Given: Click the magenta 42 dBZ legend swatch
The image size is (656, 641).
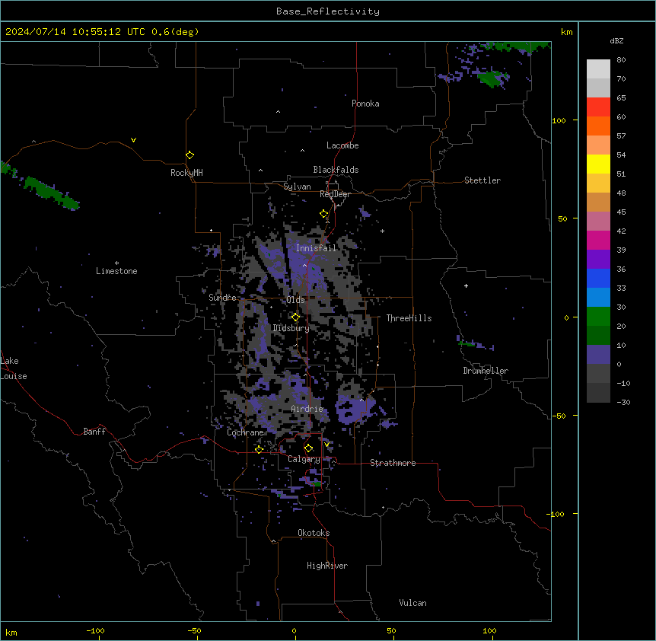Looking at the screenshot, I should pos(598,240).
